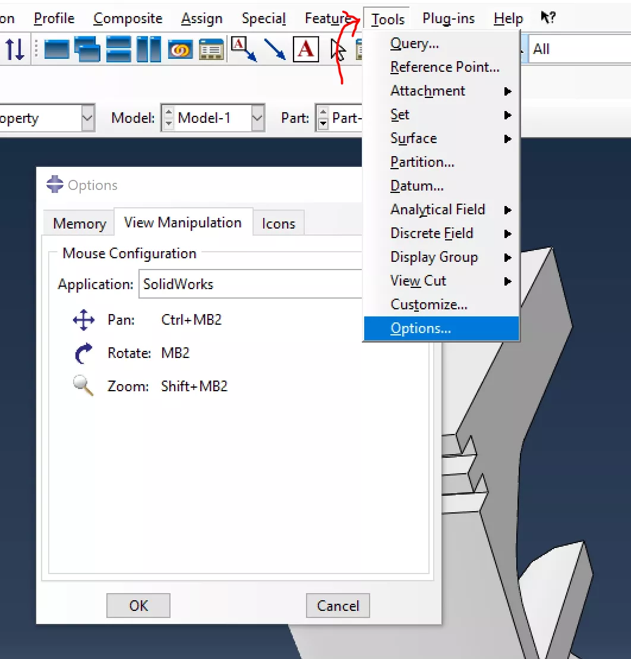Select the tile viewports vertically icon
Viewport: 631px width, 659px height.
click(x=149, y=49)
